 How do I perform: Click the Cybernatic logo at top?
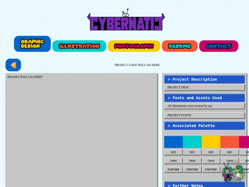126,20
